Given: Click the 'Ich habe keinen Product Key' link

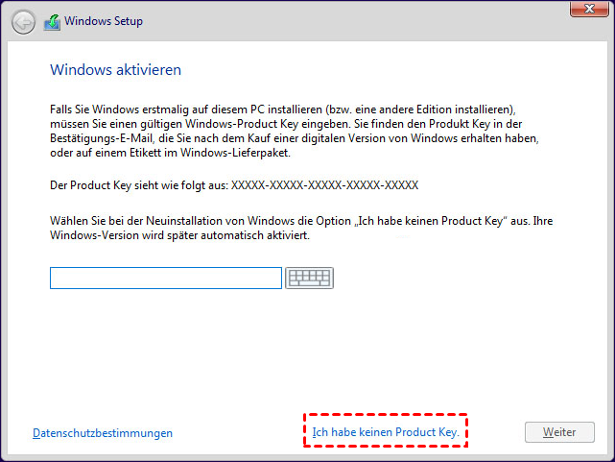Looking at the screenshot, I should (x=386, y=432).
